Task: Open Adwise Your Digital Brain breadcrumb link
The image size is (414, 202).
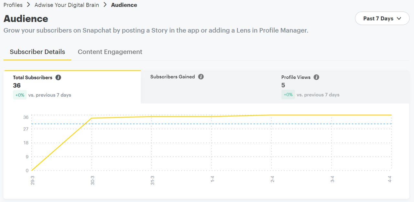Action: (x=67, y=5)
